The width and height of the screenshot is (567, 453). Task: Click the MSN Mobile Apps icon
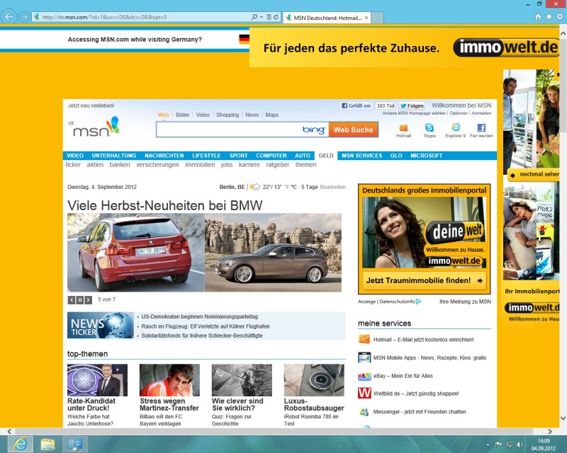pos(364,357)
